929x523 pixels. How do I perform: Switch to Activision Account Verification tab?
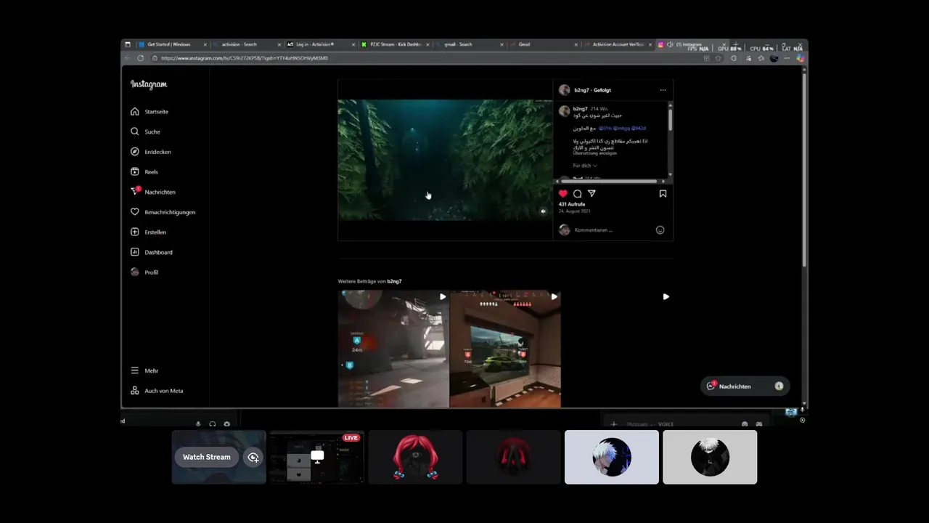617,44
